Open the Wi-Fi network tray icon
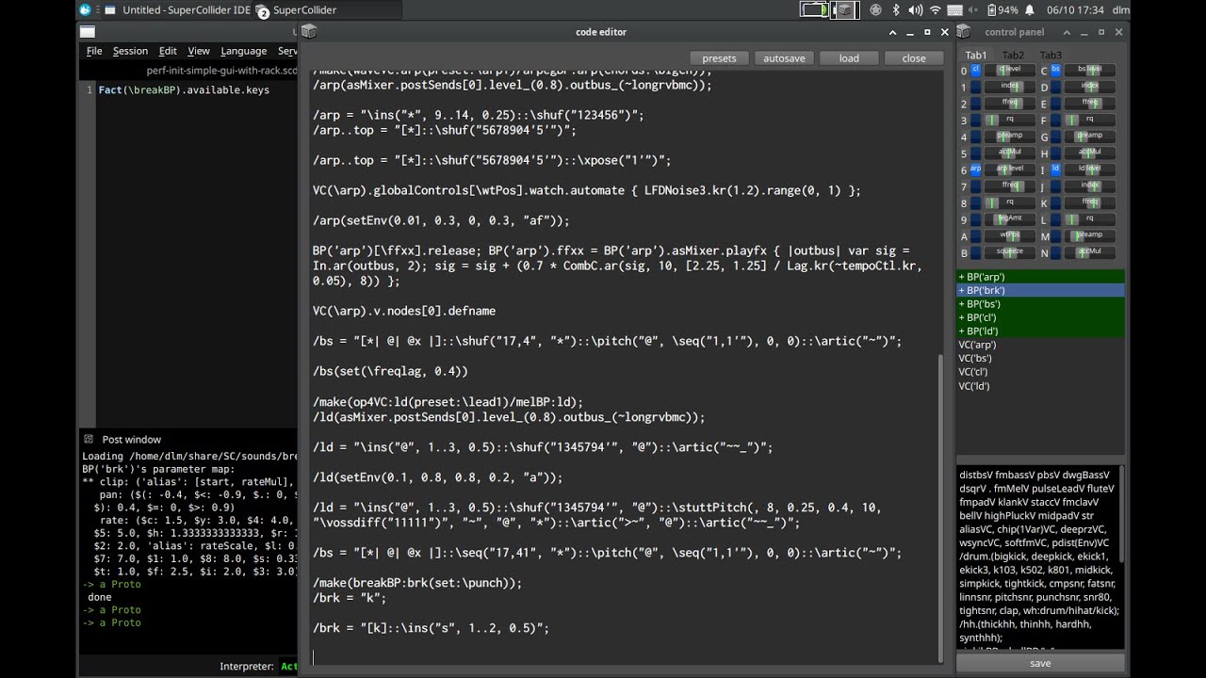1206x678 pixels. [x=935, y=9]
